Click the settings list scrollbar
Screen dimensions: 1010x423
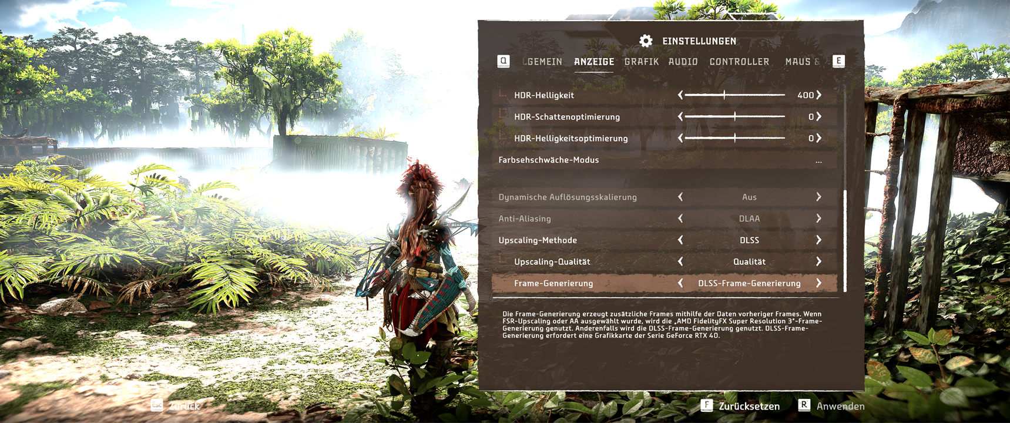point(845,241)
